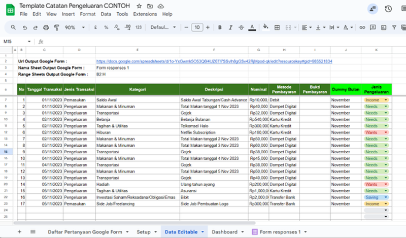Viewport: 406px width, 238px height.
Task: Click the merge cells icon
Action: point(288,27)
